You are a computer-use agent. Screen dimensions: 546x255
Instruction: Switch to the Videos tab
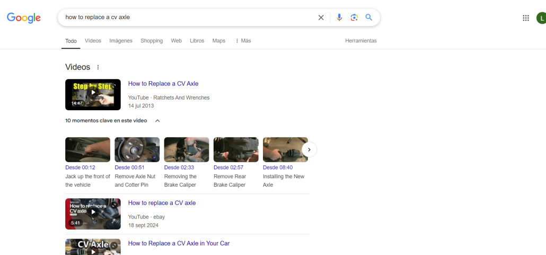point(93,41)
